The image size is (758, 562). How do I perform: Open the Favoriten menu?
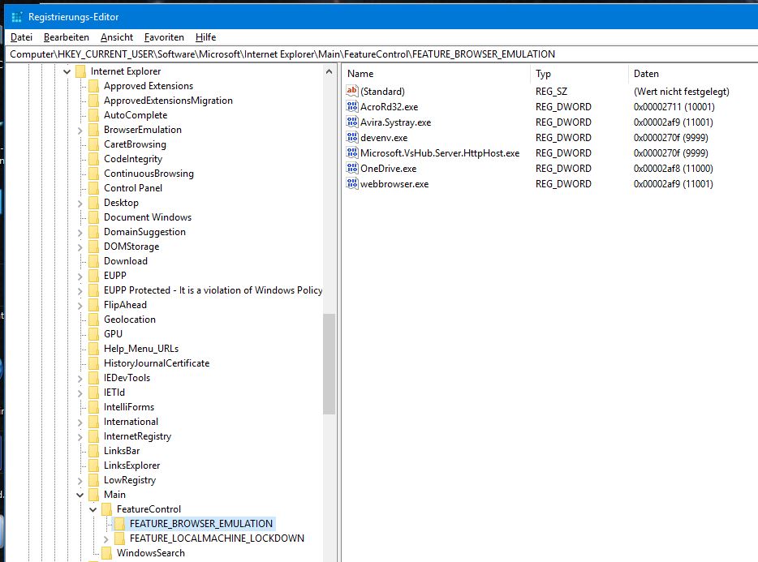(x=164, y=37)
